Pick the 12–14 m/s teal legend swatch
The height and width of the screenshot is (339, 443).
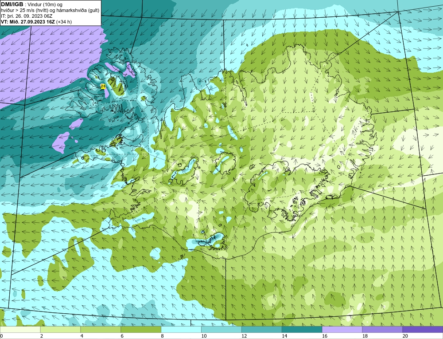click(262, 330)
